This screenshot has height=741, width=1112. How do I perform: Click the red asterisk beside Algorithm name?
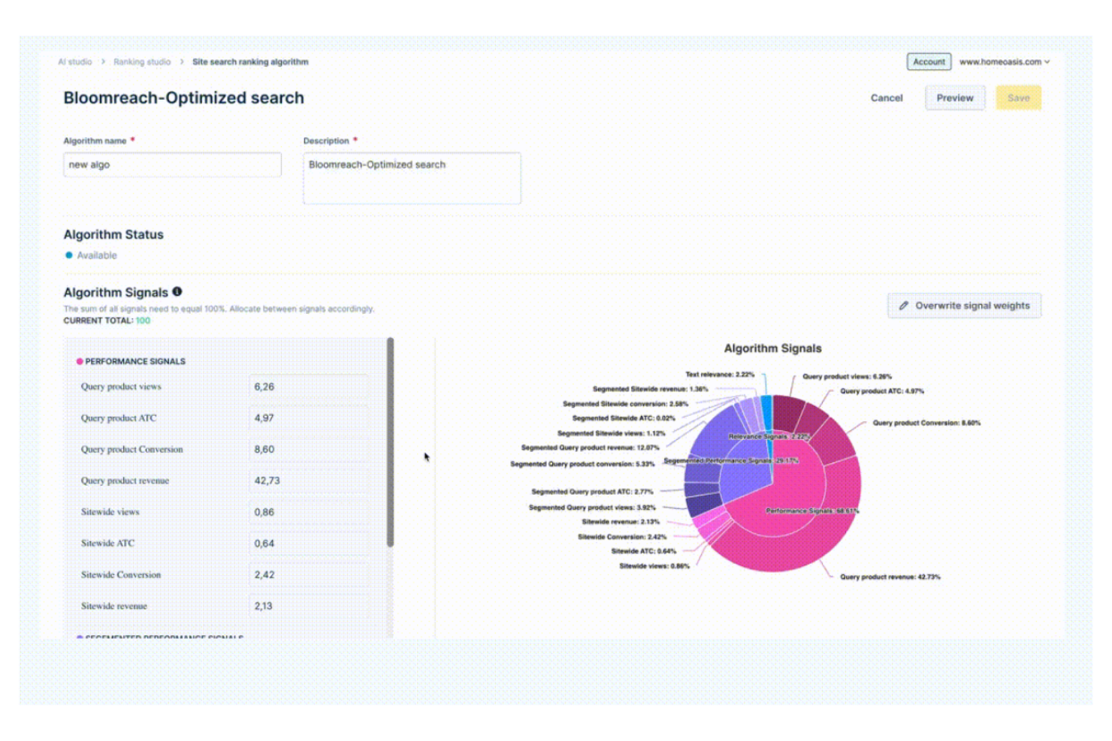(132, 140)
